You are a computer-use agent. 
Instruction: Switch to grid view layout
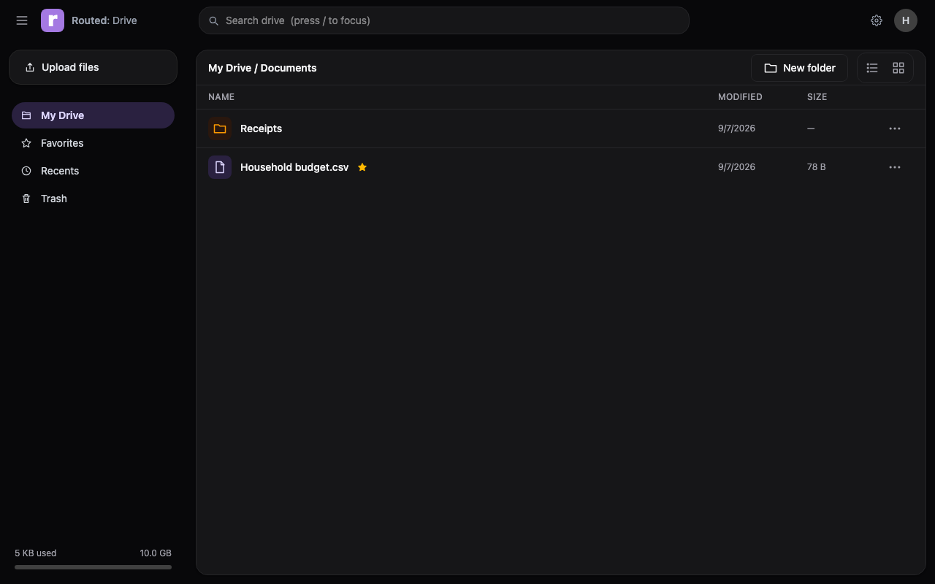click(898, 68)
